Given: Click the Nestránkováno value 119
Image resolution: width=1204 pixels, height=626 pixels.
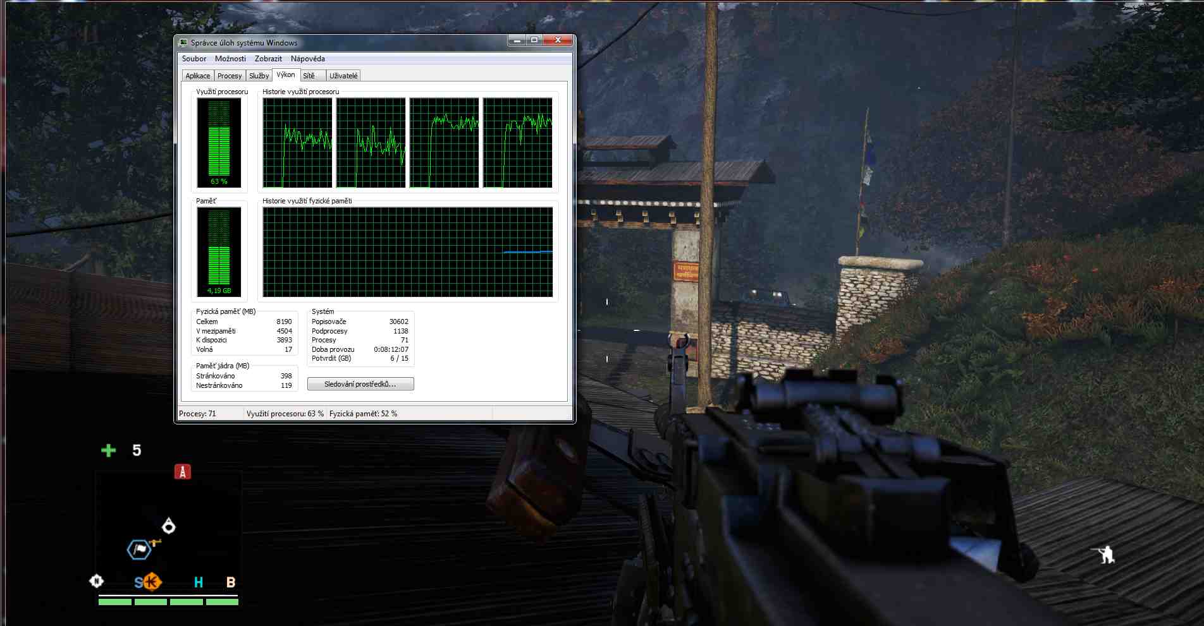Looking at the screenshot, I should [286, 385].
